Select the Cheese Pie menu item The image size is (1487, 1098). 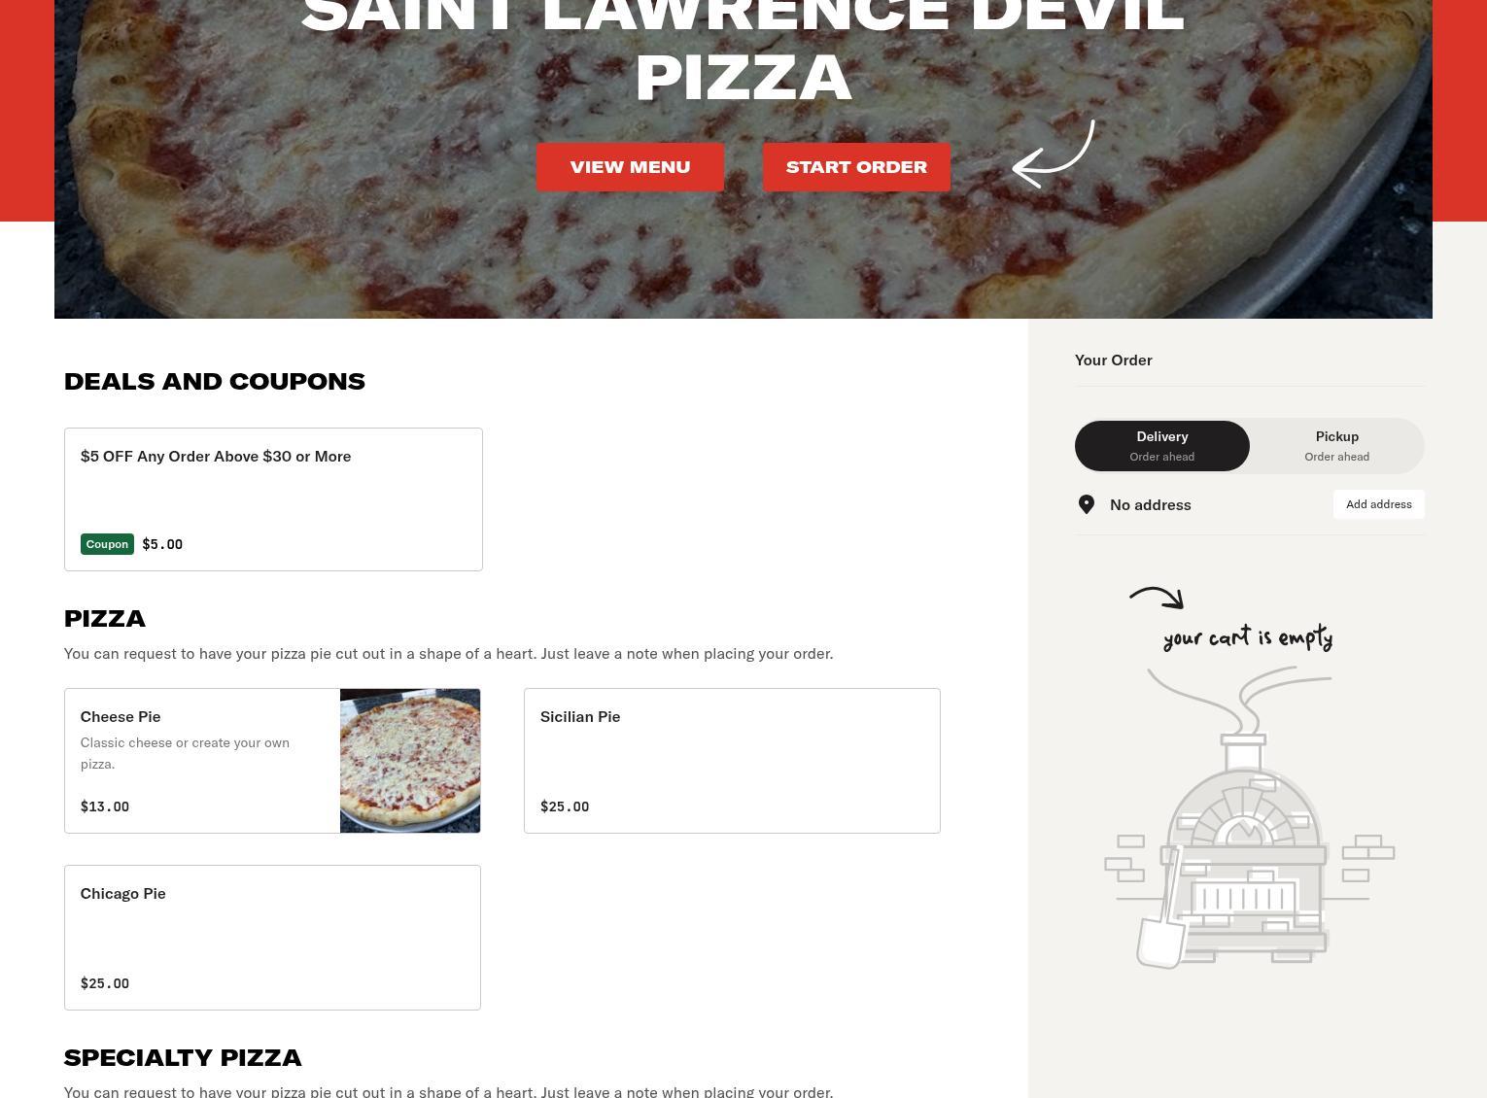point(272,761)
